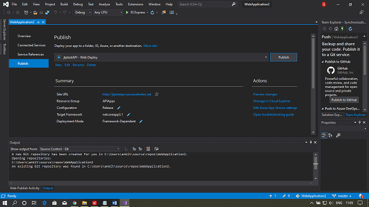Click the Delete profile link
369x207 pixels.
(x=91, y=65)
